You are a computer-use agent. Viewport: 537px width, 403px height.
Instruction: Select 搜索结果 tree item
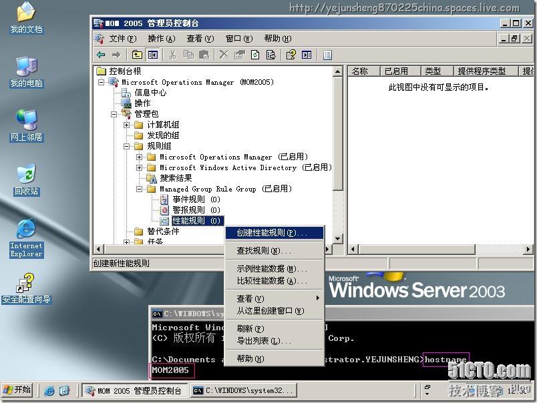[176, 178]
